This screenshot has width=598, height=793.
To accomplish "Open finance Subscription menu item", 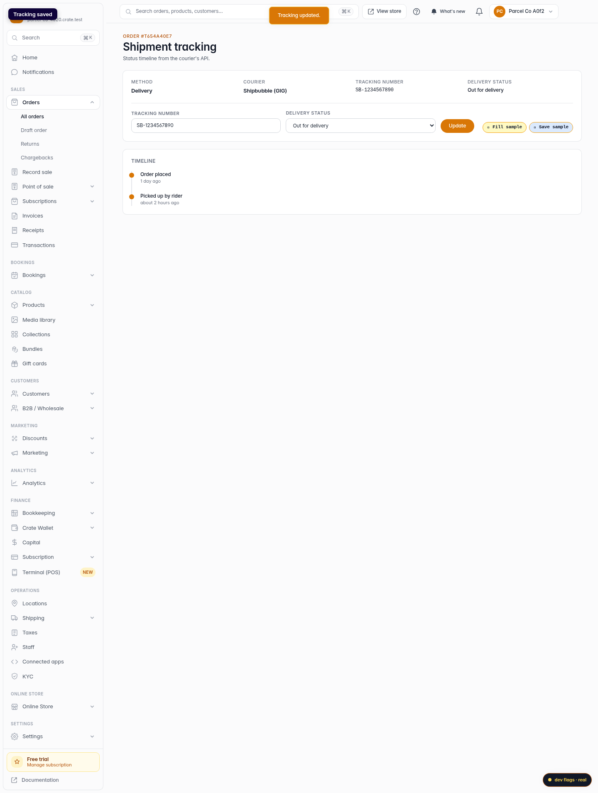I will pos(53,557).
